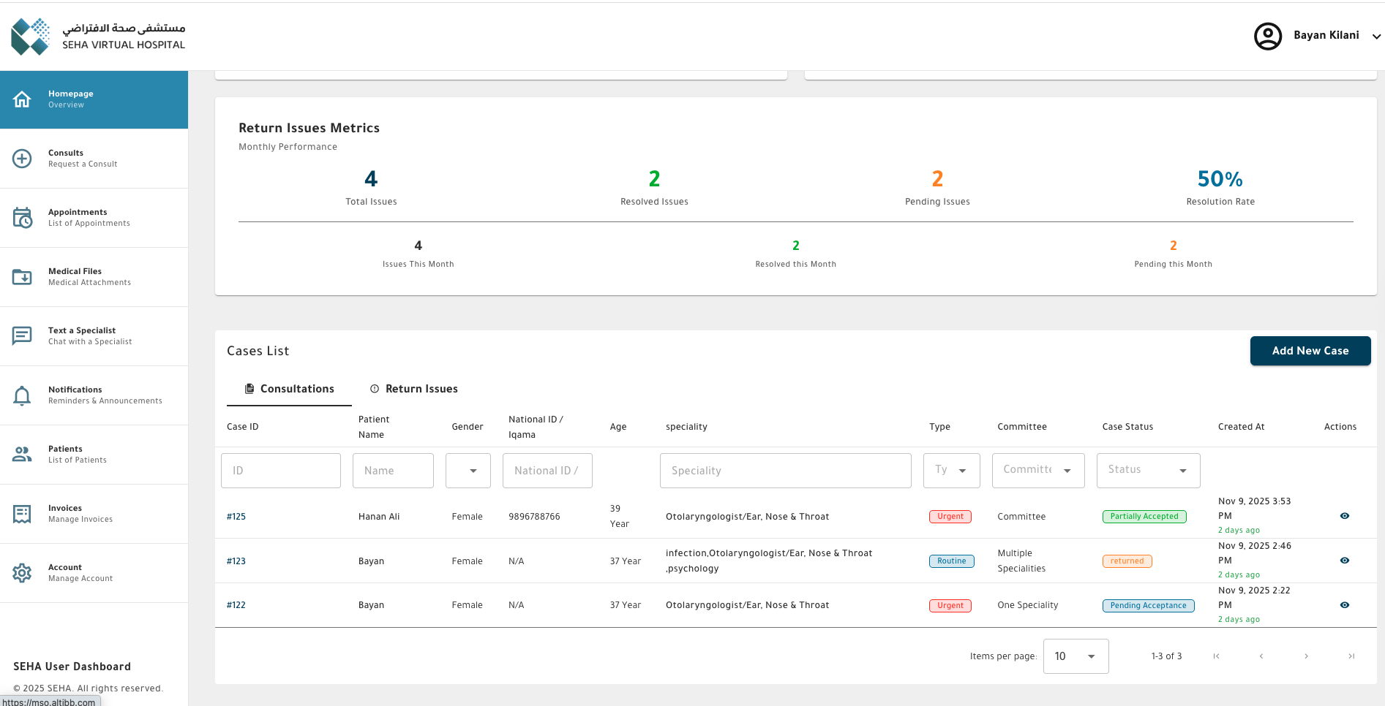Screen dimensions: 1385x706
Task: Click the Homepage house icon
Action: coord(22,99)
